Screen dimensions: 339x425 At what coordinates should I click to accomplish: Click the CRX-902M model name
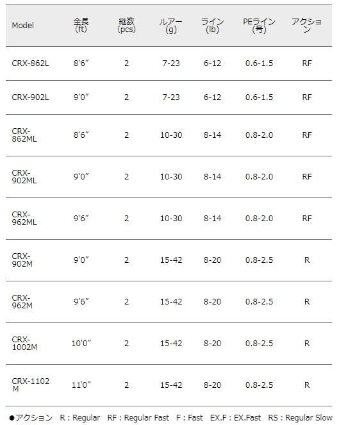click(22, 260)
